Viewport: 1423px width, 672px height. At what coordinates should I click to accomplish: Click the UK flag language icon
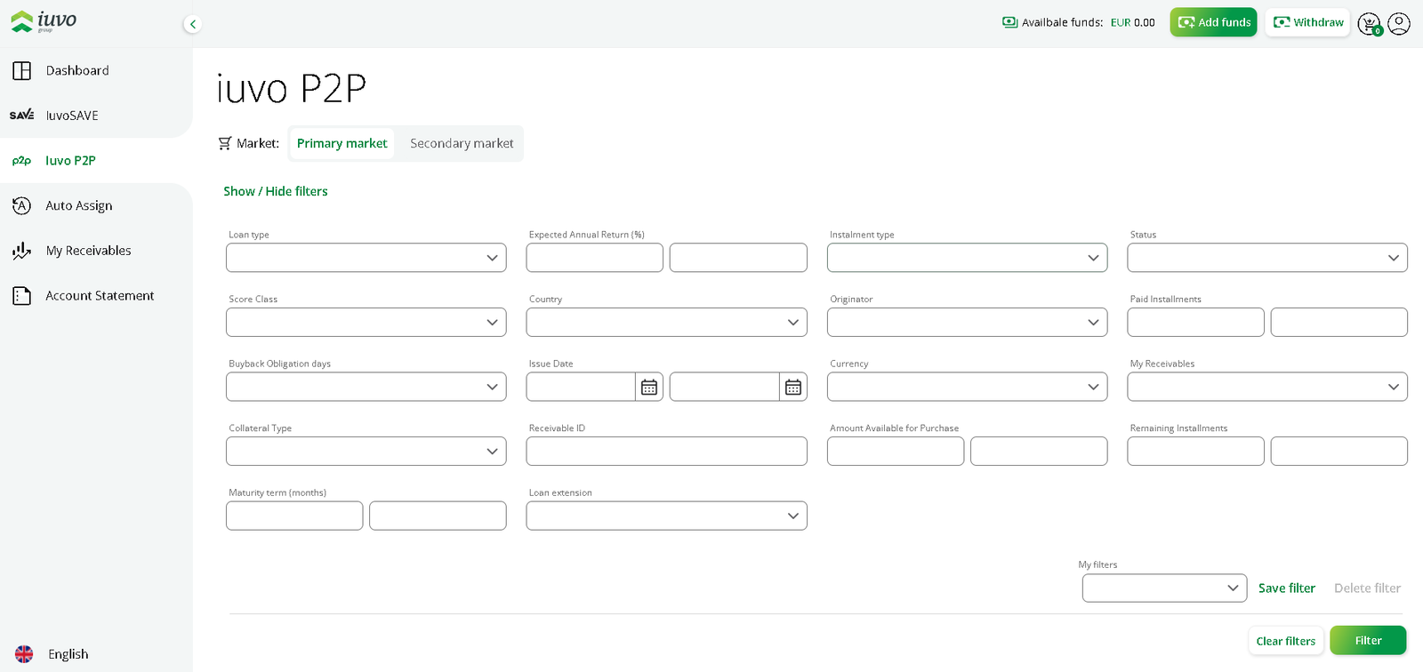[x=24, y=654]
